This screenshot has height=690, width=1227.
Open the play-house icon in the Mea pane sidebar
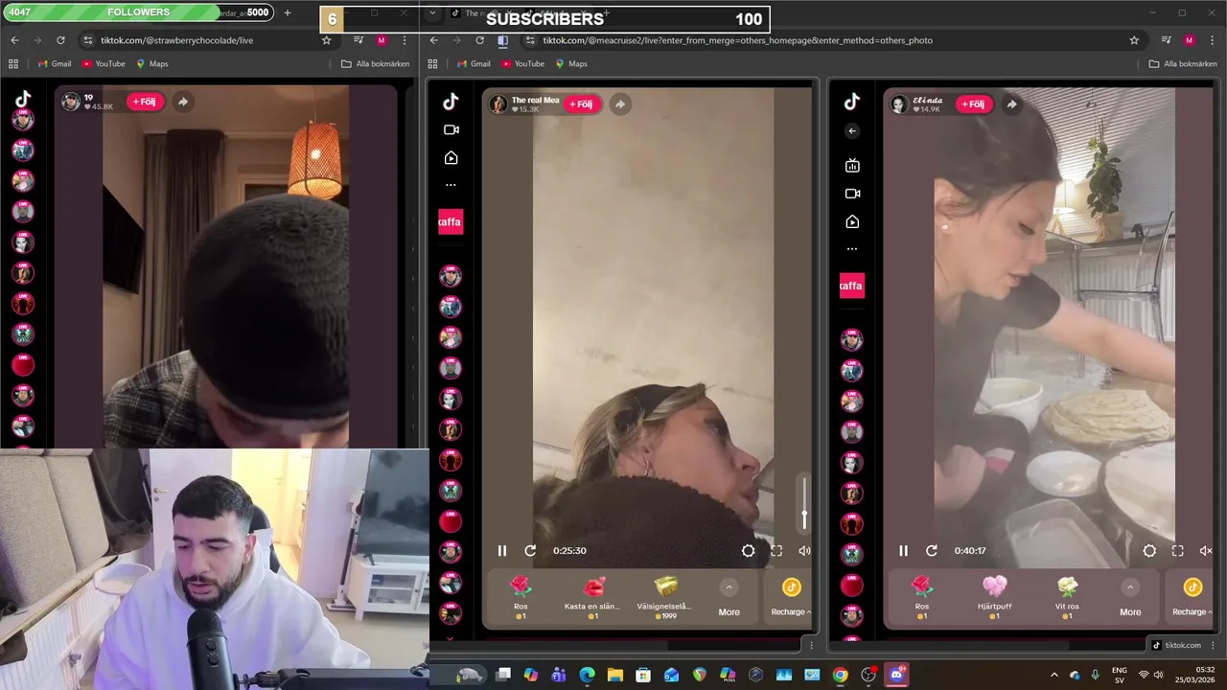[x=451, y=157]
